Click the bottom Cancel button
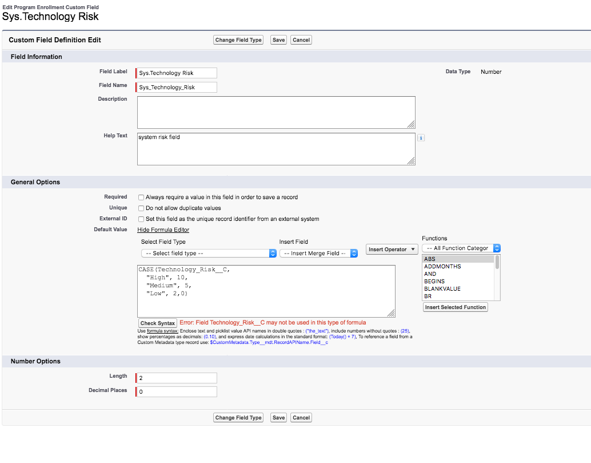This screenshot has height=463, width=591. (301, 418)
